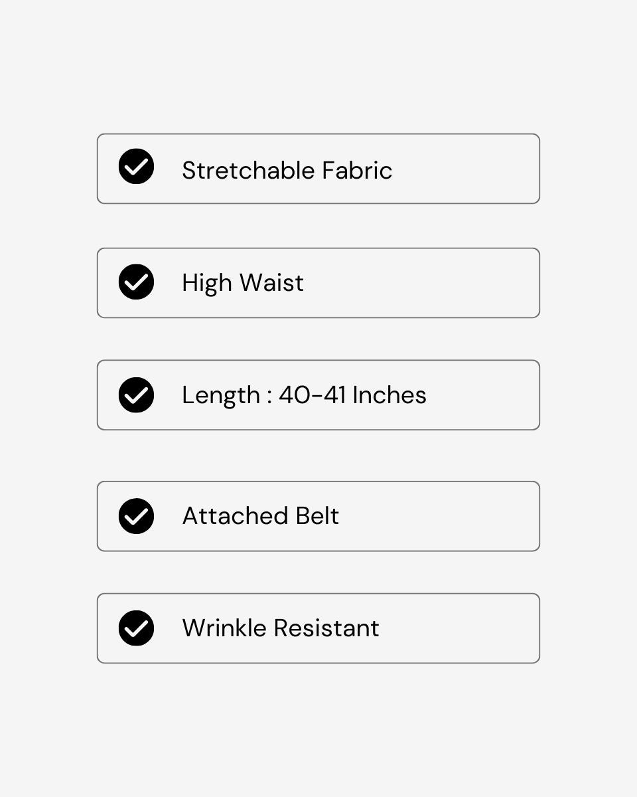Image resolution: width=637 pixels, height=797 pixels.
Task: Click the word 'Waist' in the second row
Action: (271, 284)
